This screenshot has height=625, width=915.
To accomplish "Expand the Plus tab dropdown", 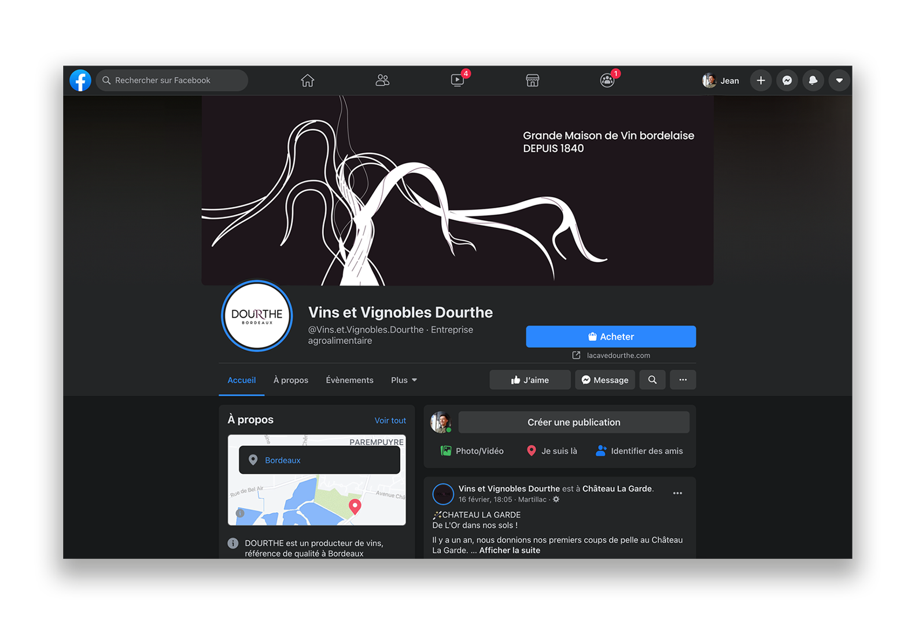I will tap(404, 380).
